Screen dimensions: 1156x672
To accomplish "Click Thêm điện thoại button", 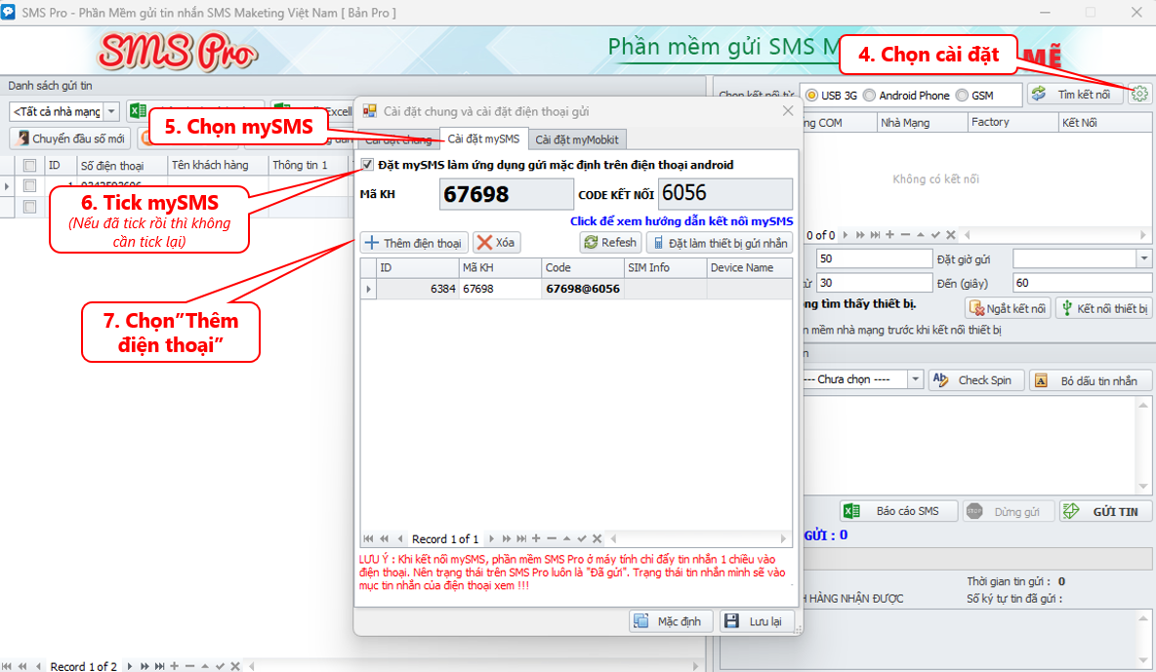I will (414, 243).
